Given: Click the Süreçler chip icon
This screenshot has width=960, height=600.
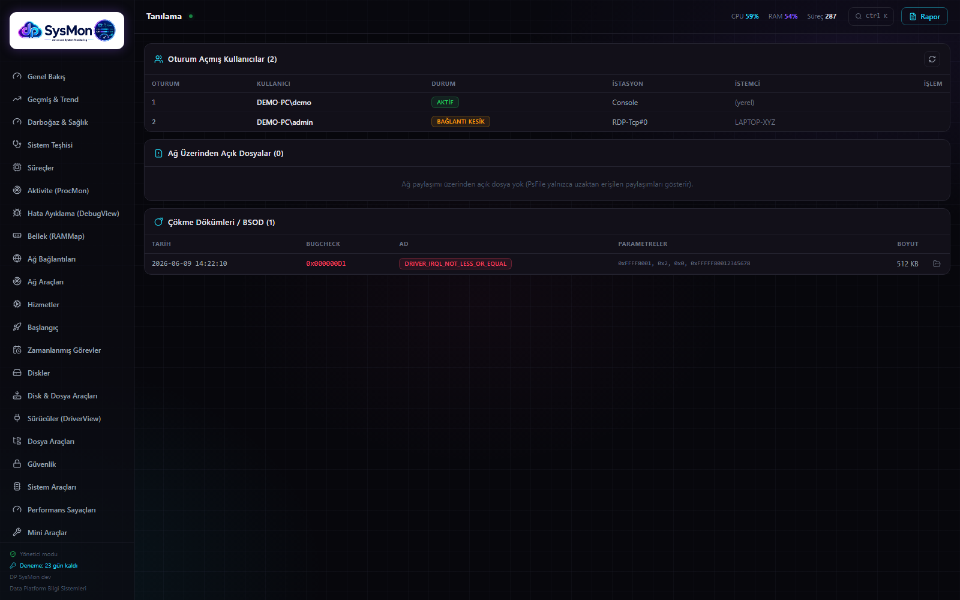Looking at the screenshot, I should tap(17, 167).
